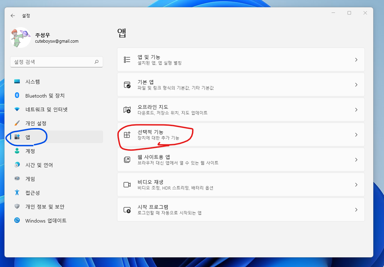Screen dimensions: 384x267
Task: Click the 기본 앱 icon
Action: pos(127,85)
